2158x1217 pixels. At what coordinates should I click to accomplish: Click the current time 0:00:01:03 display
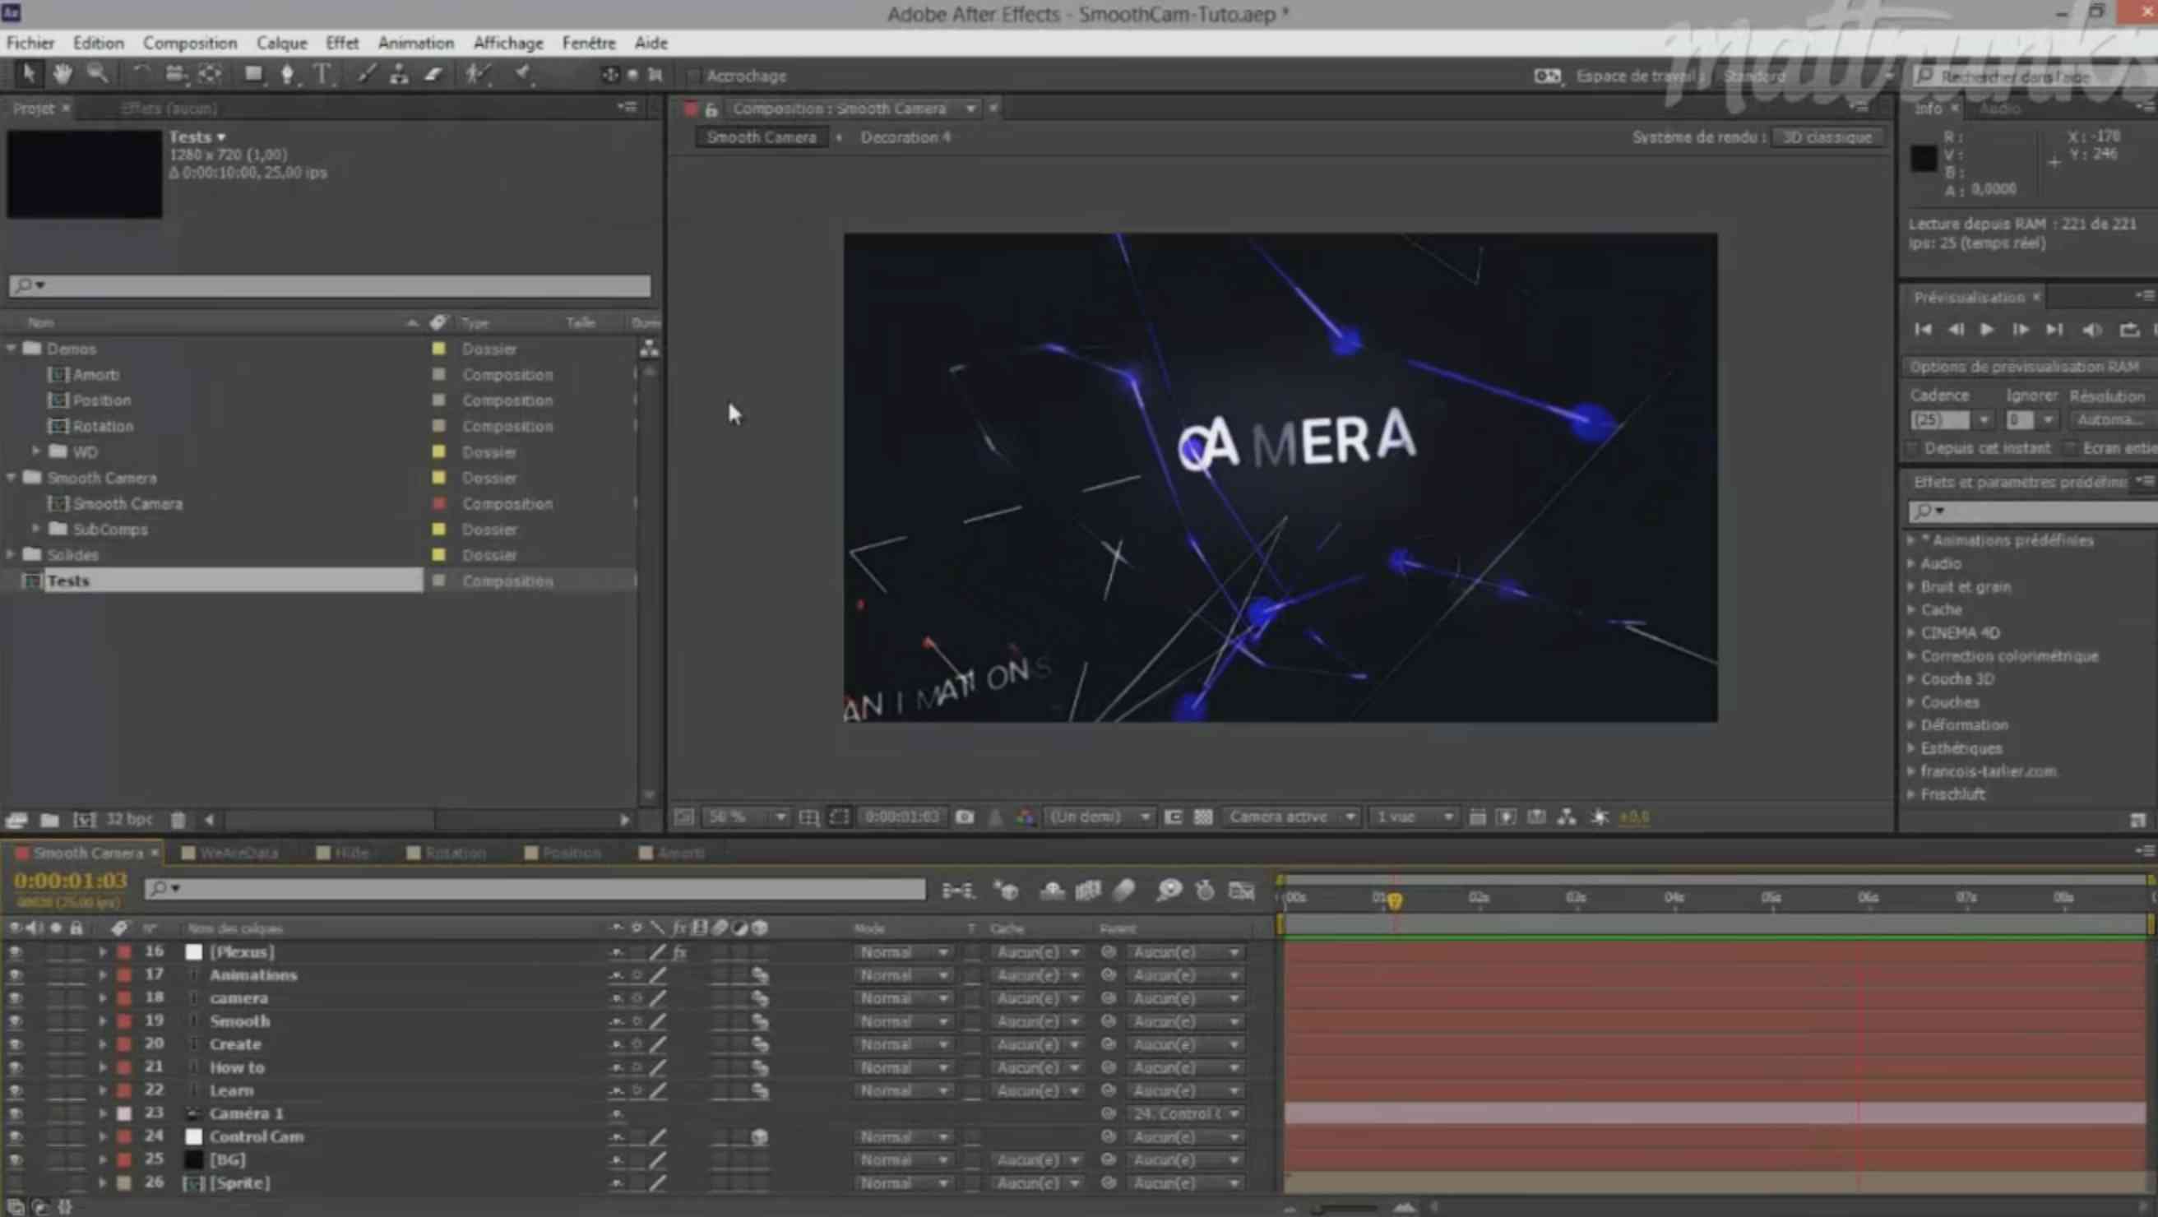pos(72,882)
